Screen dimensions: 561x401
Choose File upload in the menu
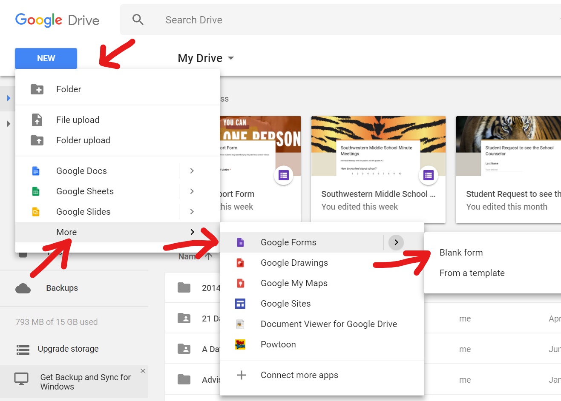point(118,120)
